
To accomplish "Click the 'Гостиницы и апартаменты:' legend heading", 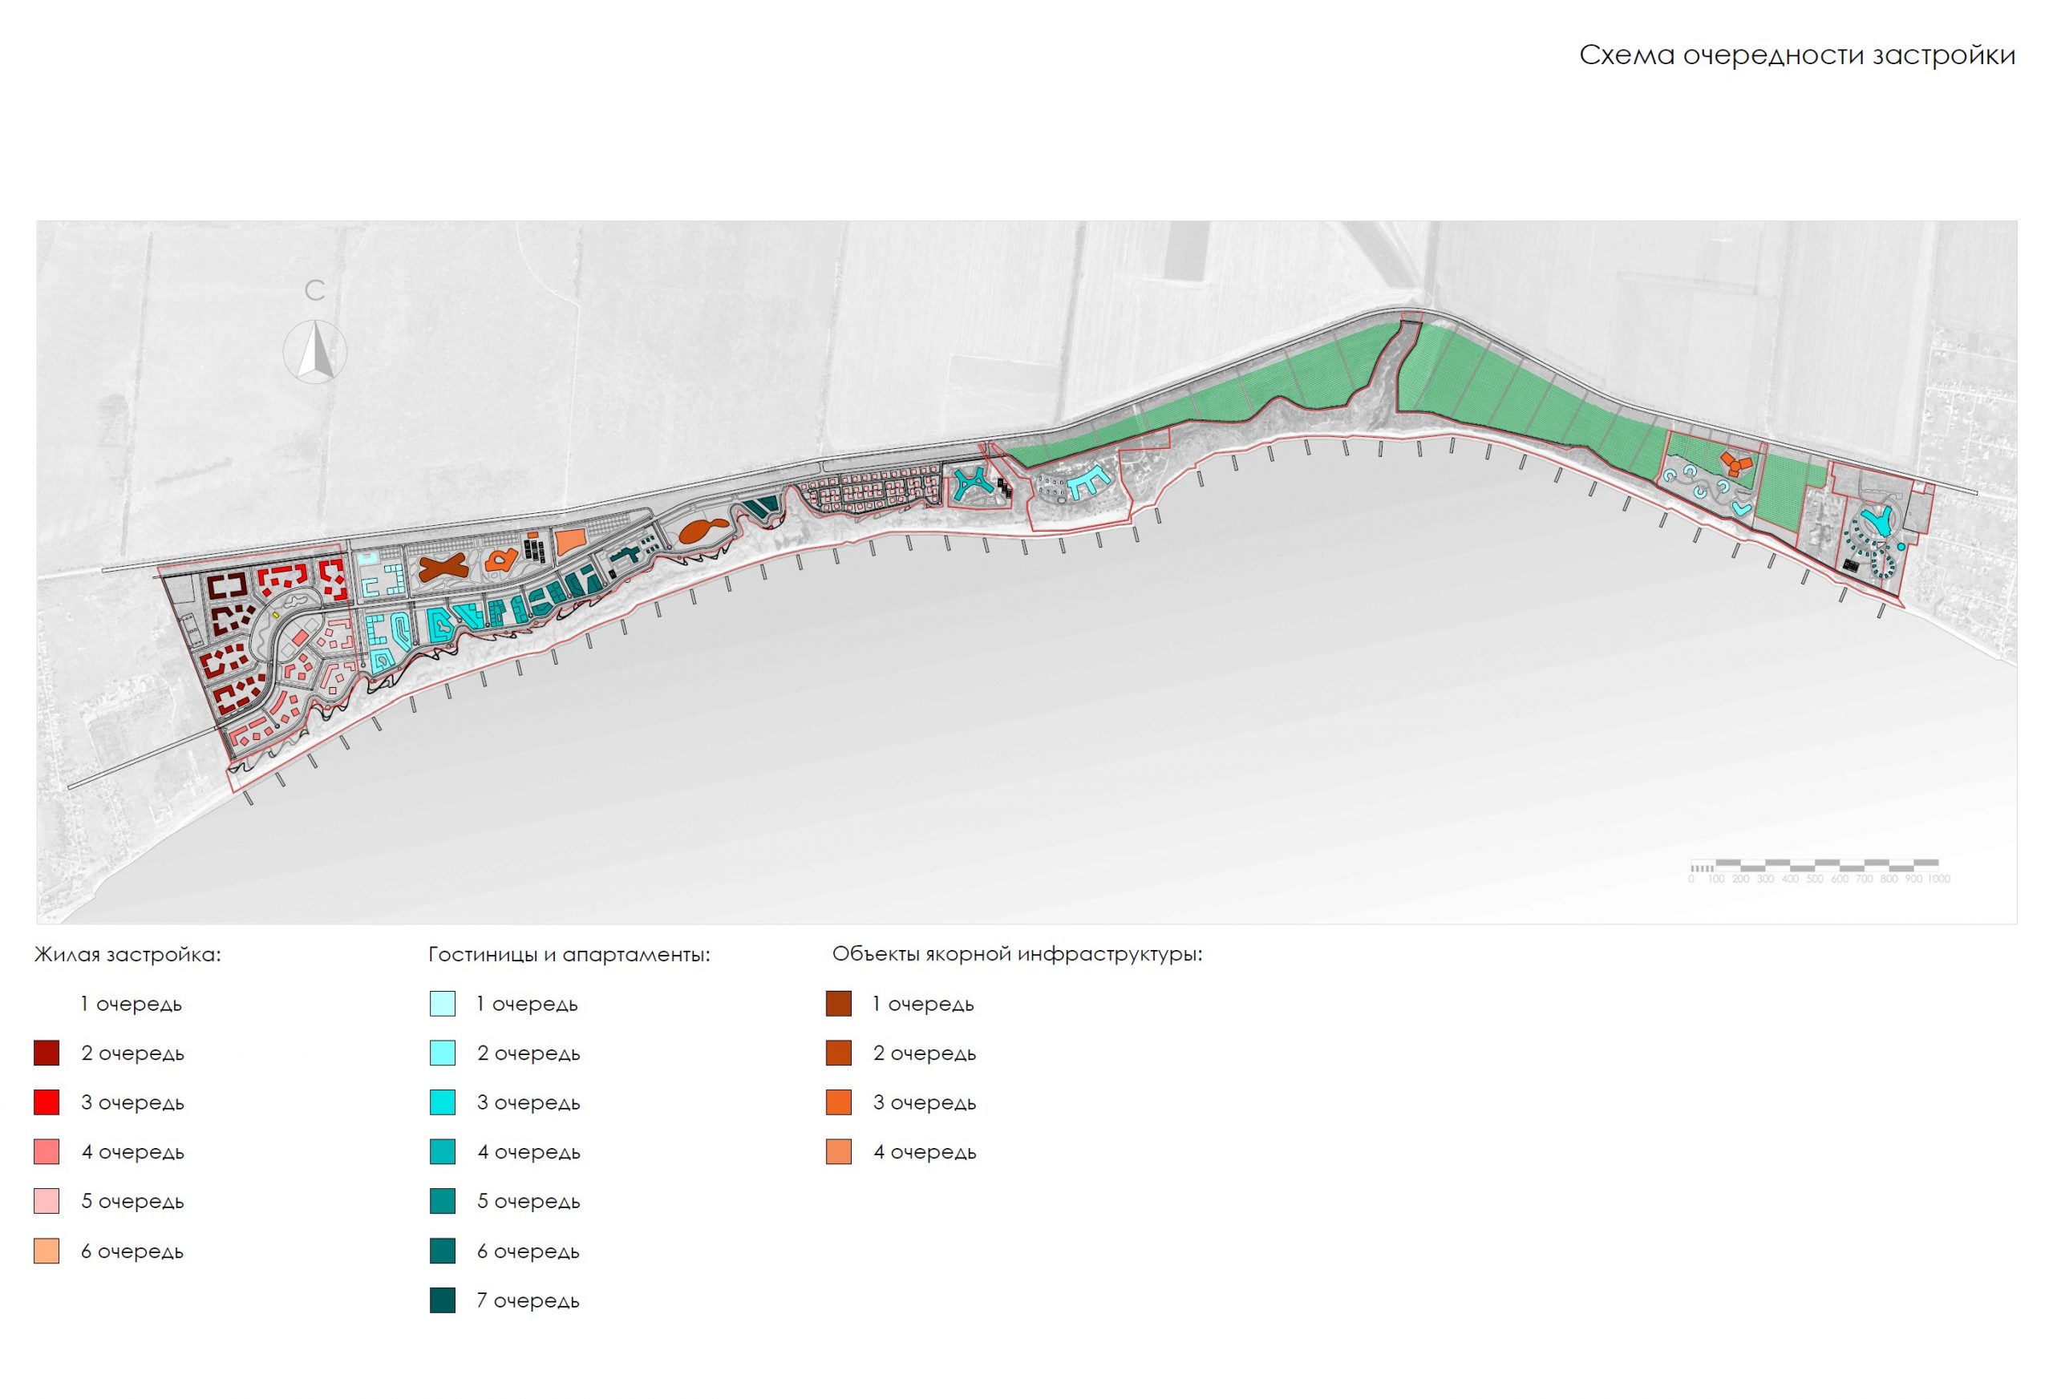I will click(x=569, y=955).
